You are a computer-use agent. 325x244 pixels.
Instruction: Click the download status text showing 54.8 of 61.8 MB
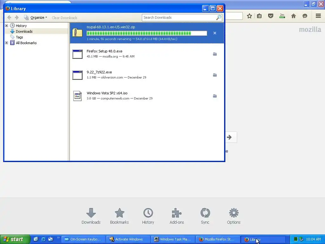click(132, 39)
